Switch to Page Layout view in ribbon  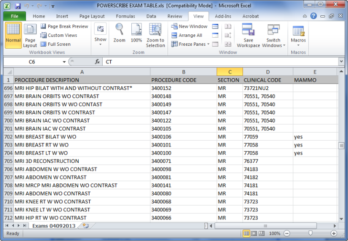(x=30, y=35)
